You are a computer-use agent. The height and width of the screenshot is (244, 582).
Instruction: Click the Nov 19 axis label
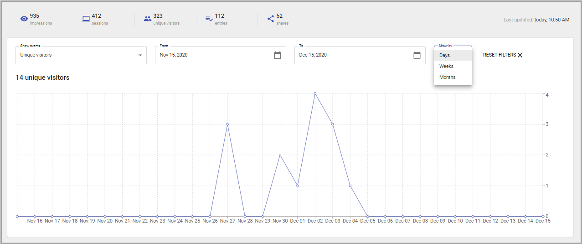click(x=87, y=221)
